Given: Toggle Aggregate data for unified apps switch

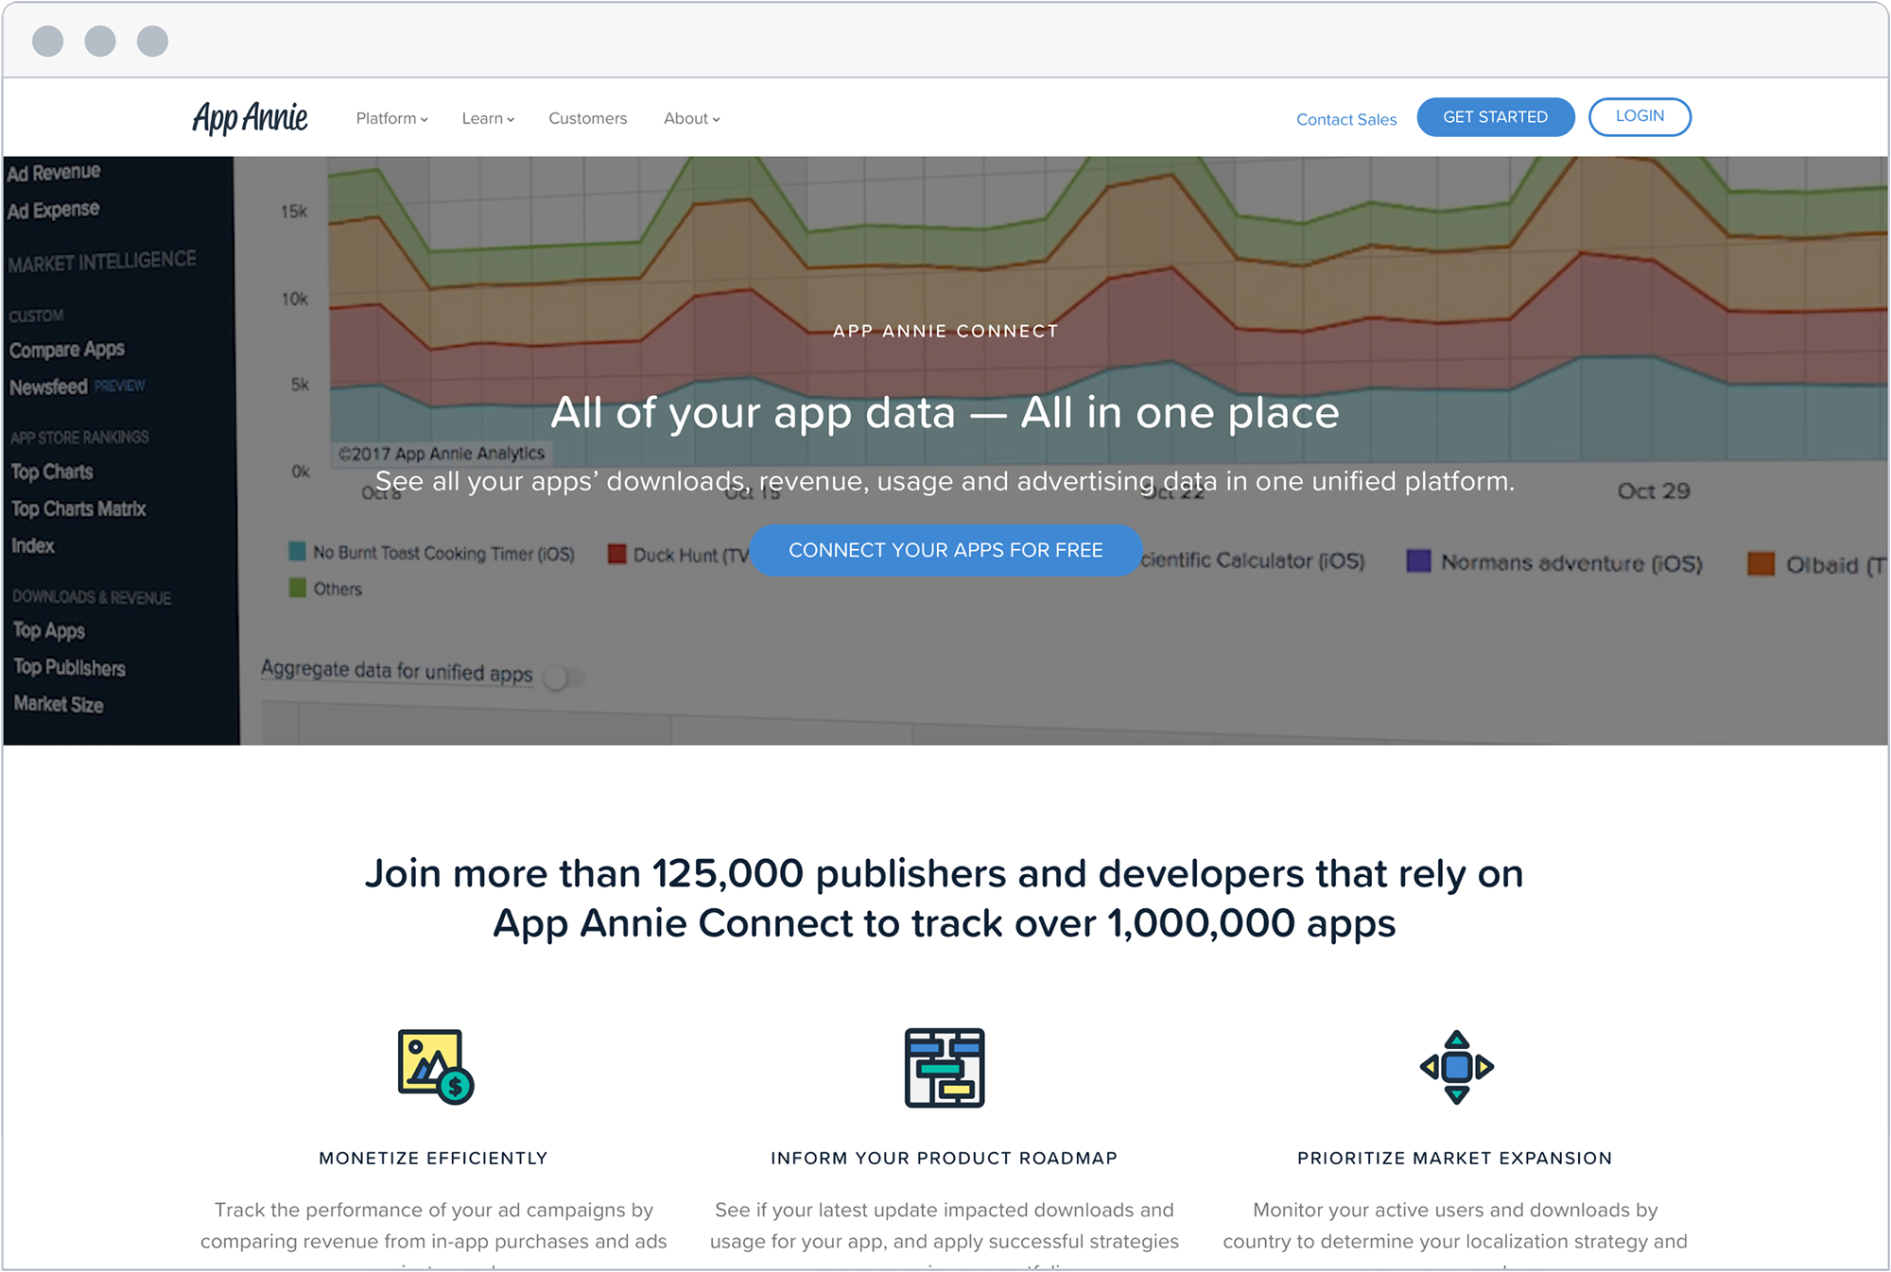Looking at the screenshot, I should pyautogui.click(x=564, y=677).
